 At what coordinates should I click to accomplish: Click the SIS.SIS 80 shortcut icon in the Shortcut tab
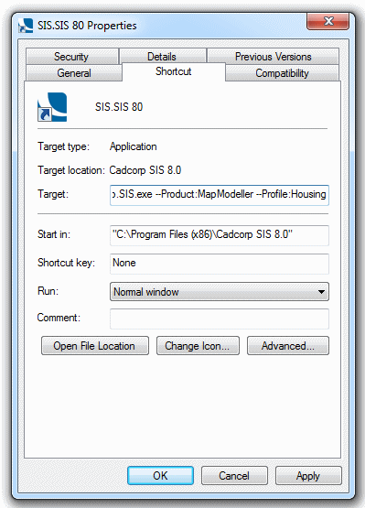coord(52,107)
